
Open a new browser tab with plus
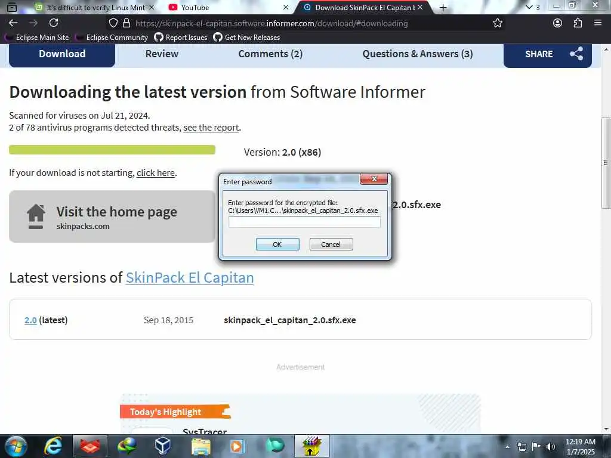[x=443, y=7]
